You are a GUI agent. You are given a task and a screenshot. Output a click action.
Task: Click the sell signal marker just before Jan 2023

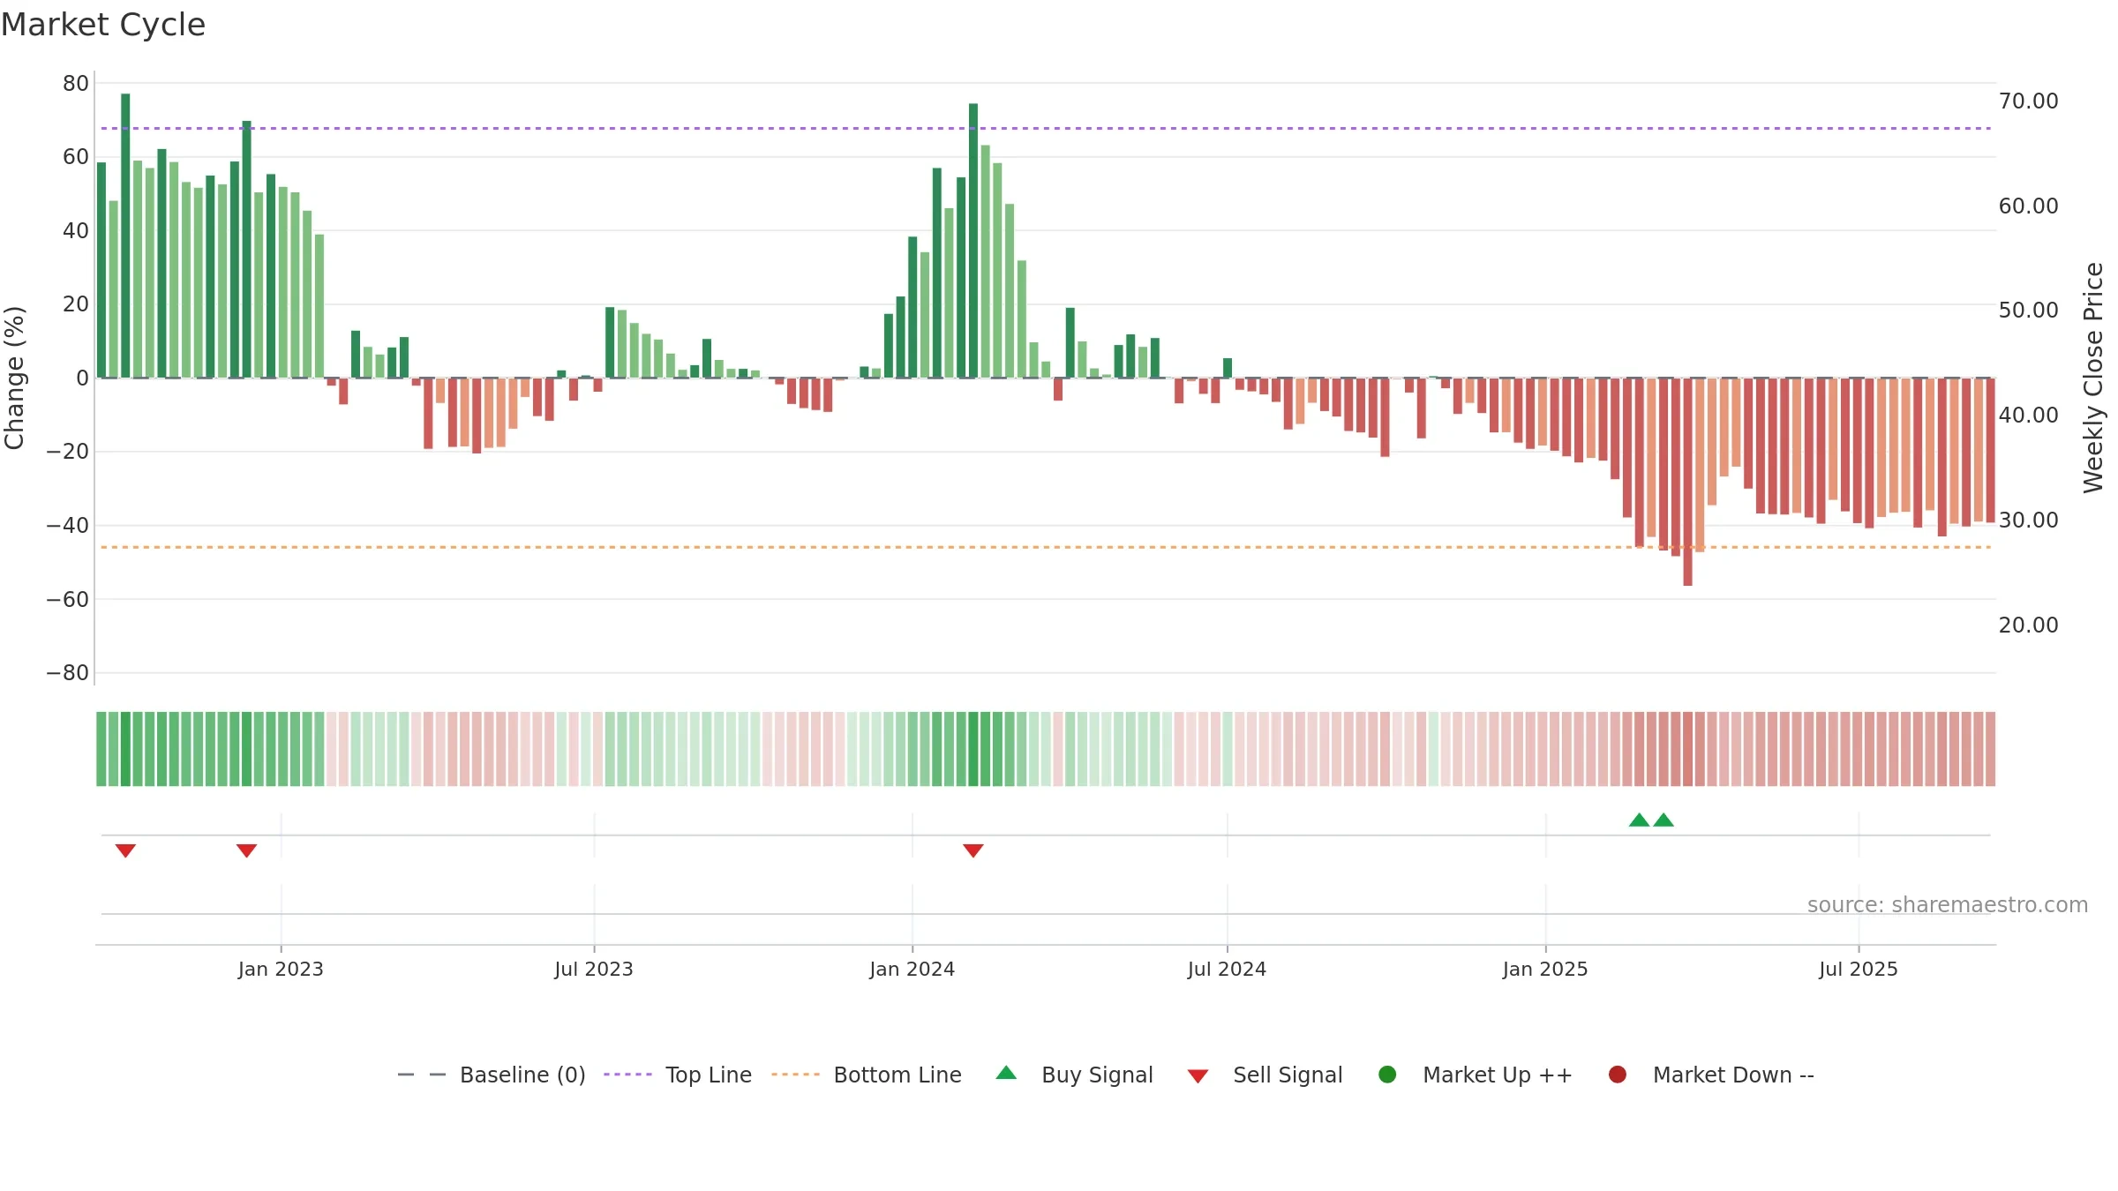click(x=246, y=850)
